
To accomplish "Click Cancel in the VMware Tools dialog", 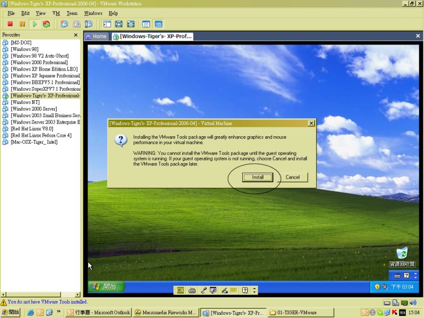I will (x=293, y=178).
